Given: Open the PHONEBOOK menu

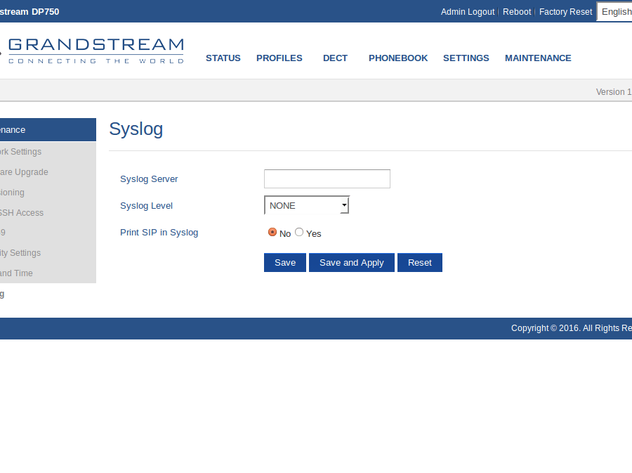Looking at the screenshot, I should coord(397,58).
